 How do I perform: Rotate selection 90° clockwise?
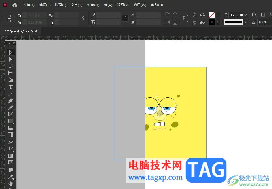coord(167,15)
